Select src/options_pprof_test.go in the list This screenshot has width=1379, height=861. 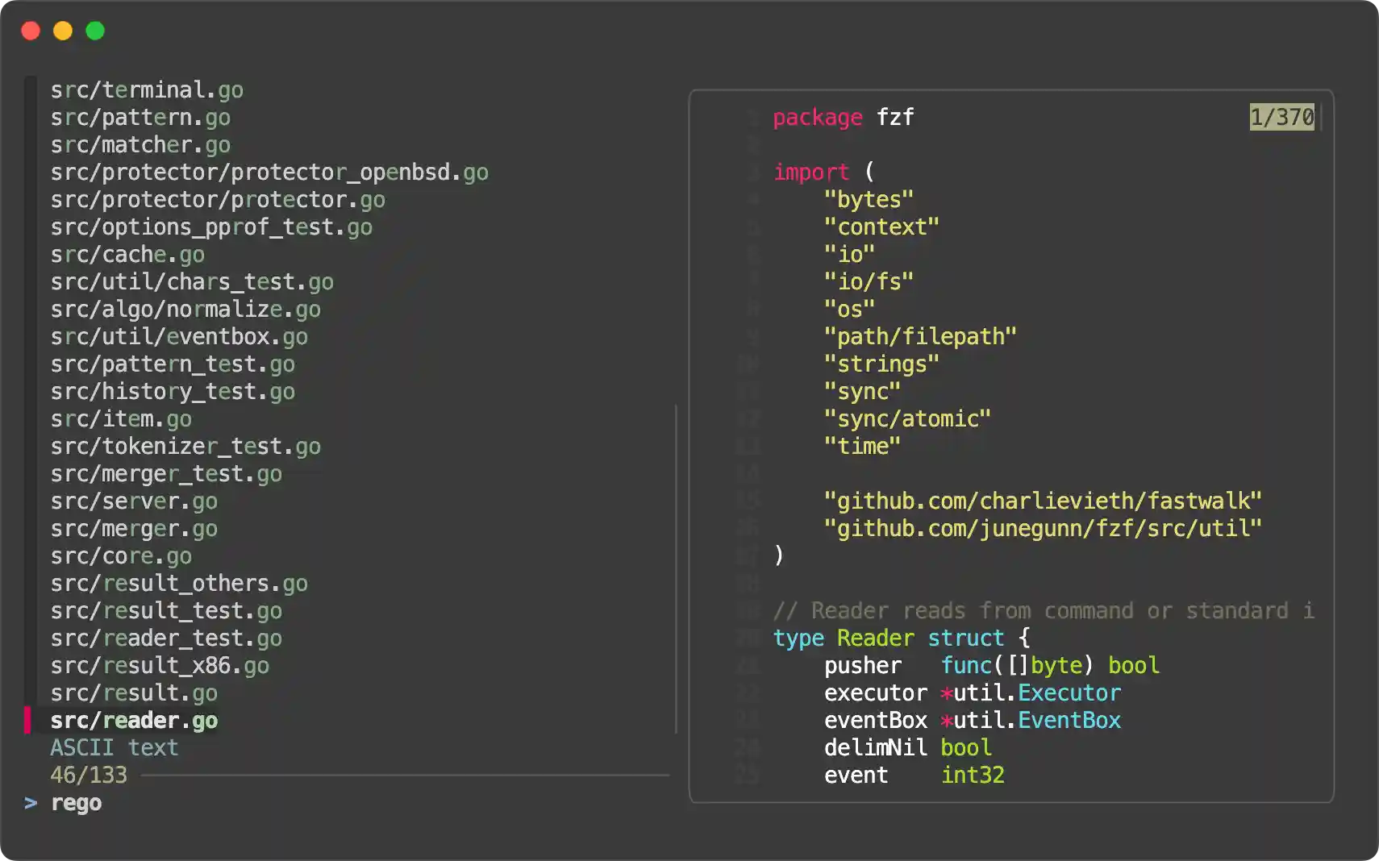(211, 227)
